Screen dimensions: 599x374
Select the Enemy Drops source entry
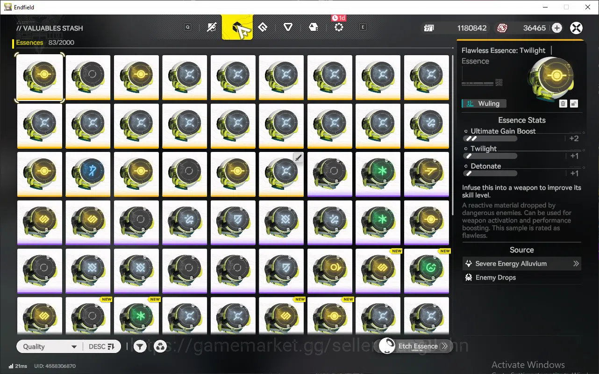(521, 278)
